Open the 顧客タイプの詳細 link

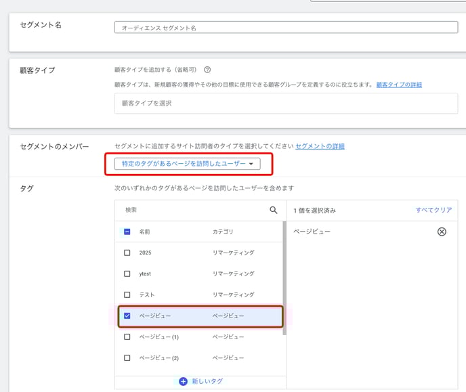point(399,85)
